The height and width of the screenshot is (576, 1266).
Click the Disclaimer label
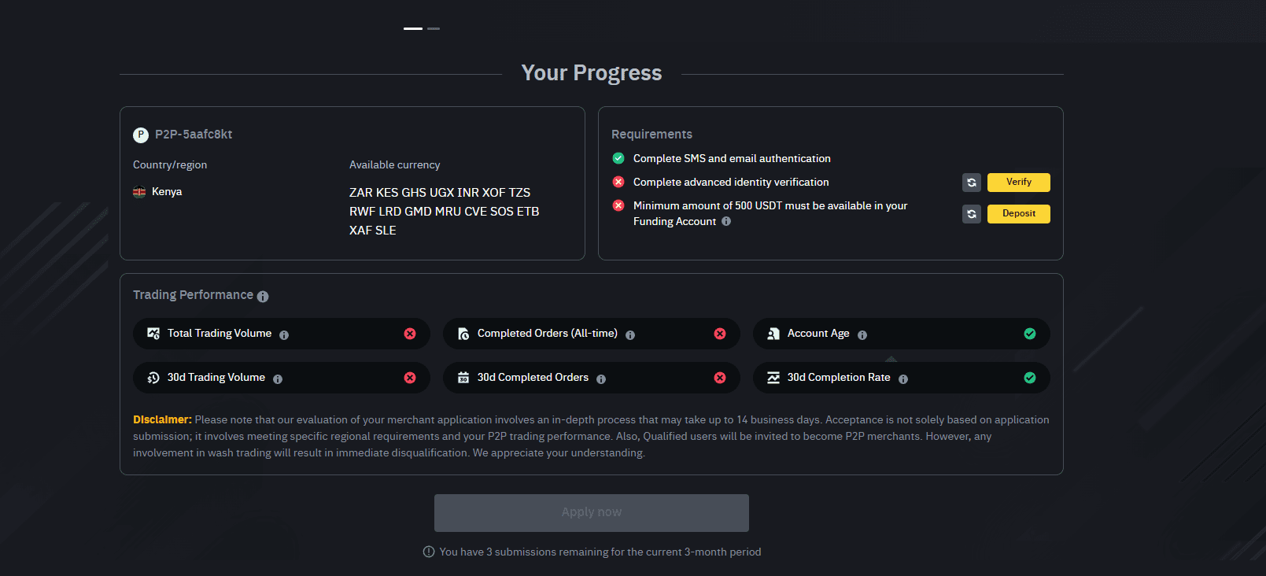(x=162, y=420)
